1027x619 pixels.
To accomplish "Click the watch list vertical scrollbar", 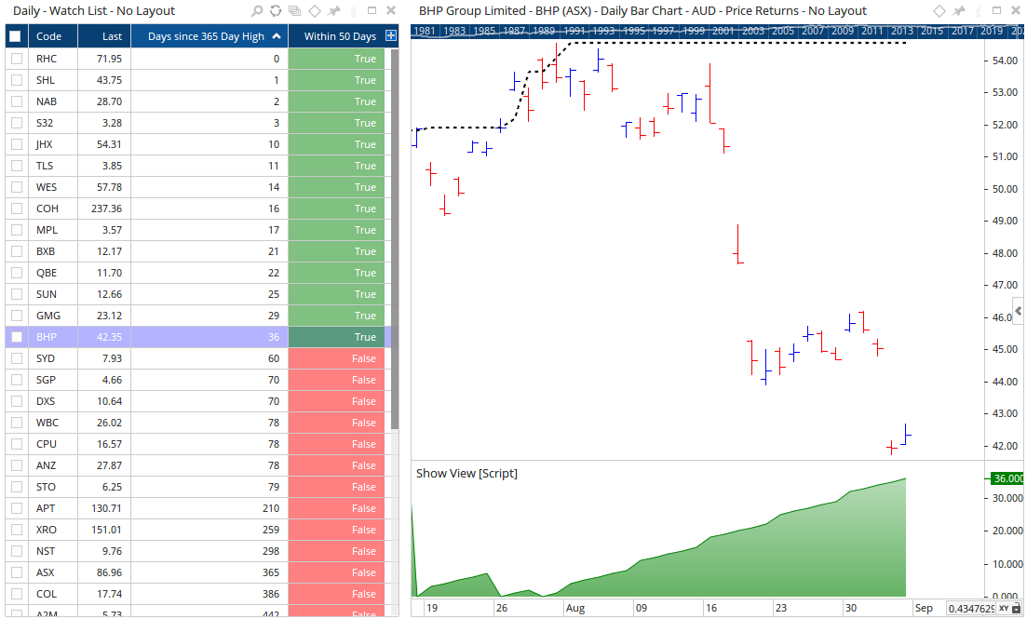I will (394, 239).
